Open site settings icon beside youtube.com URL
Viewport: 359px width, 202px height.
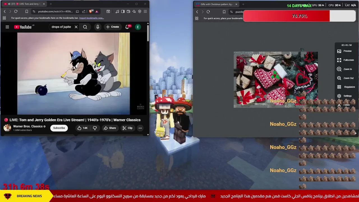click(34, 12)
